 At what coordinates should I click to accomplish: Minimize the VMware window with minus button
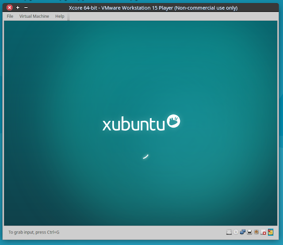(x=26, y=8)
